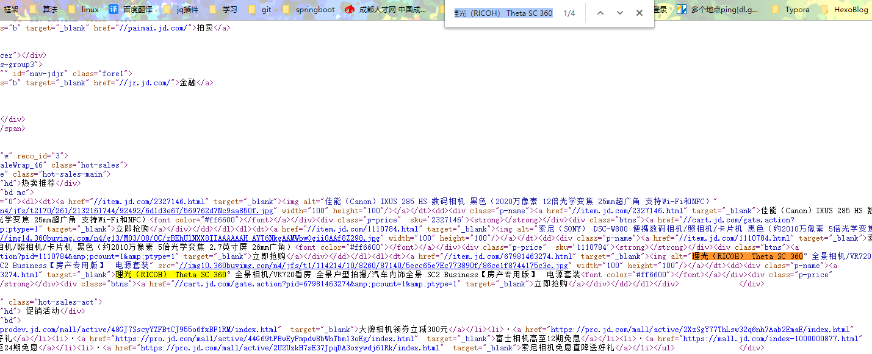Go to previous find result

coord(600,13)
